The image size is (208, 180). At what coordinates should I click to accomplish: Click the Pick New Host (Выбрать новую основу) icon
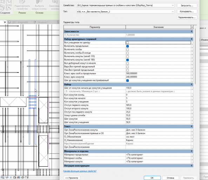(39, 2)
